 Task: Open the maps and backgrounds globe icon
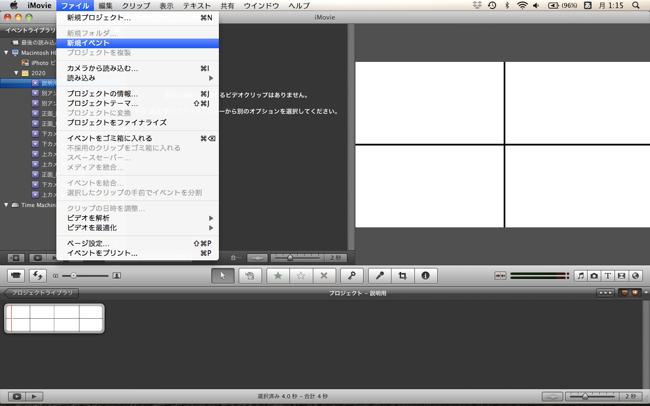coord(635,276)
